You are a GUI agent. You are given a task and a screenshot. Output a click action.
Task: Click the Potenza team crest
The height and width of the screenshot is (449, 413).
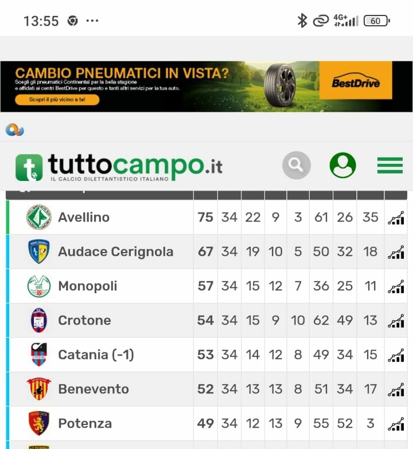(39, 423)
